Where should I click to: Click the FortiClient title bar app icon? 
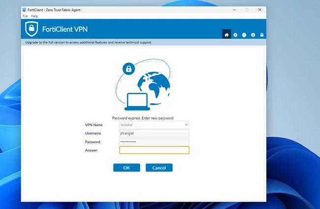(24, 10)
